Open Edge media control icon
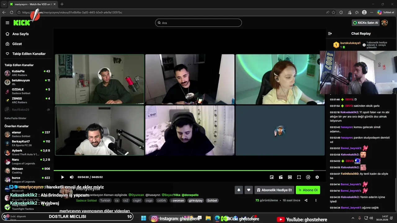The height and width of the screenshot is (223, 397). [x=350, y=12]
